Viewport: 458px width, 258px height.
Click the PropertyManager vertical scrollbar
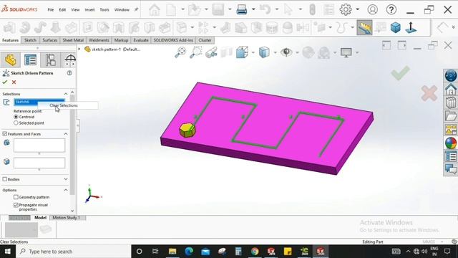click(72, 145)
